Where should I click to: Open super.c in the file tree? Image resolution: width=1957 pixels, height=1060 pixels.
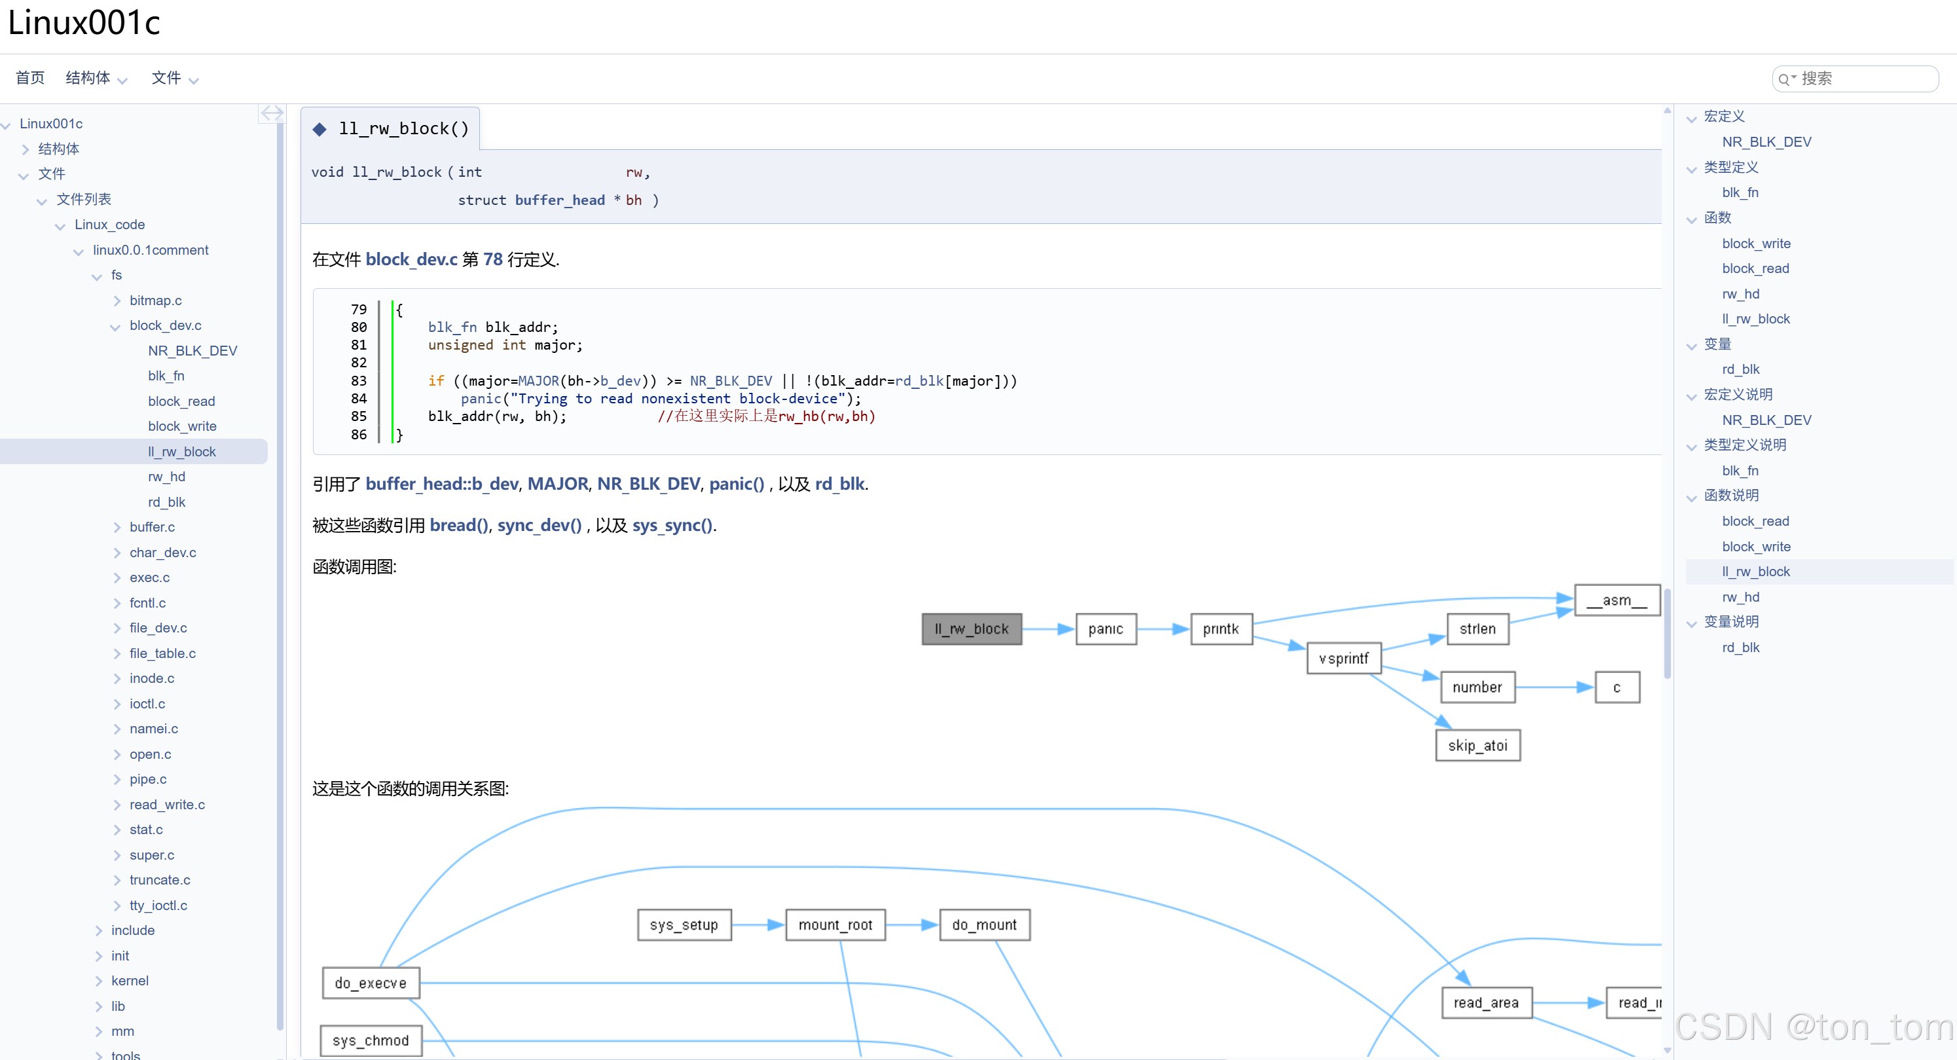pyautogui.click(x=152, y=855)
